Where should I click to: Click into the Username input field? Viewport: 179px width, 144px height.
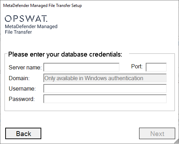click(x=105, y=88)
